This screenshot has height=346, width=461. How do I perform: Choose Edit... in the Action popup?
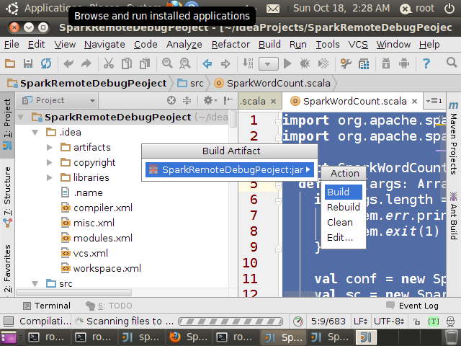click(x=344, y=237)
